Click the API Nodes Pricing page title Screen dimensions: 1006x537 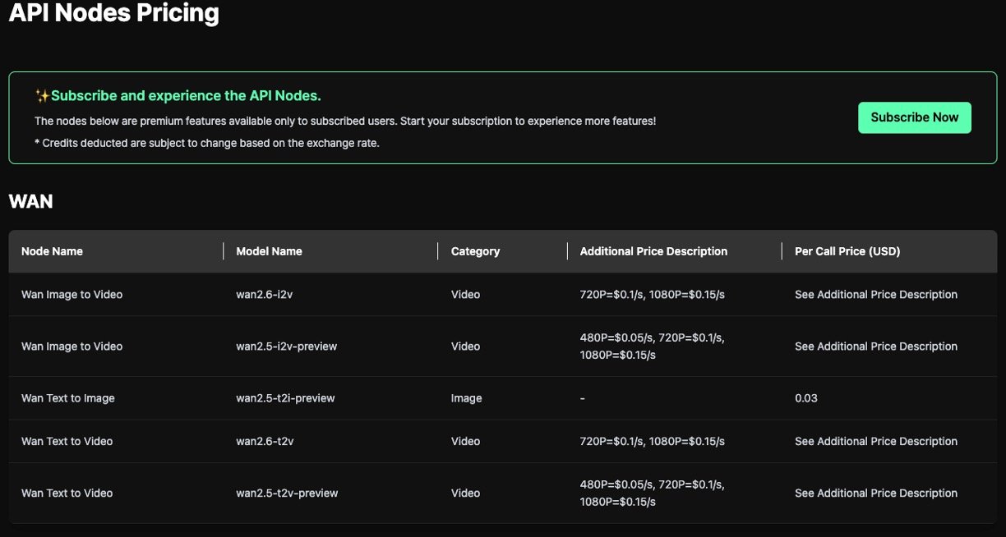point(113,14)
